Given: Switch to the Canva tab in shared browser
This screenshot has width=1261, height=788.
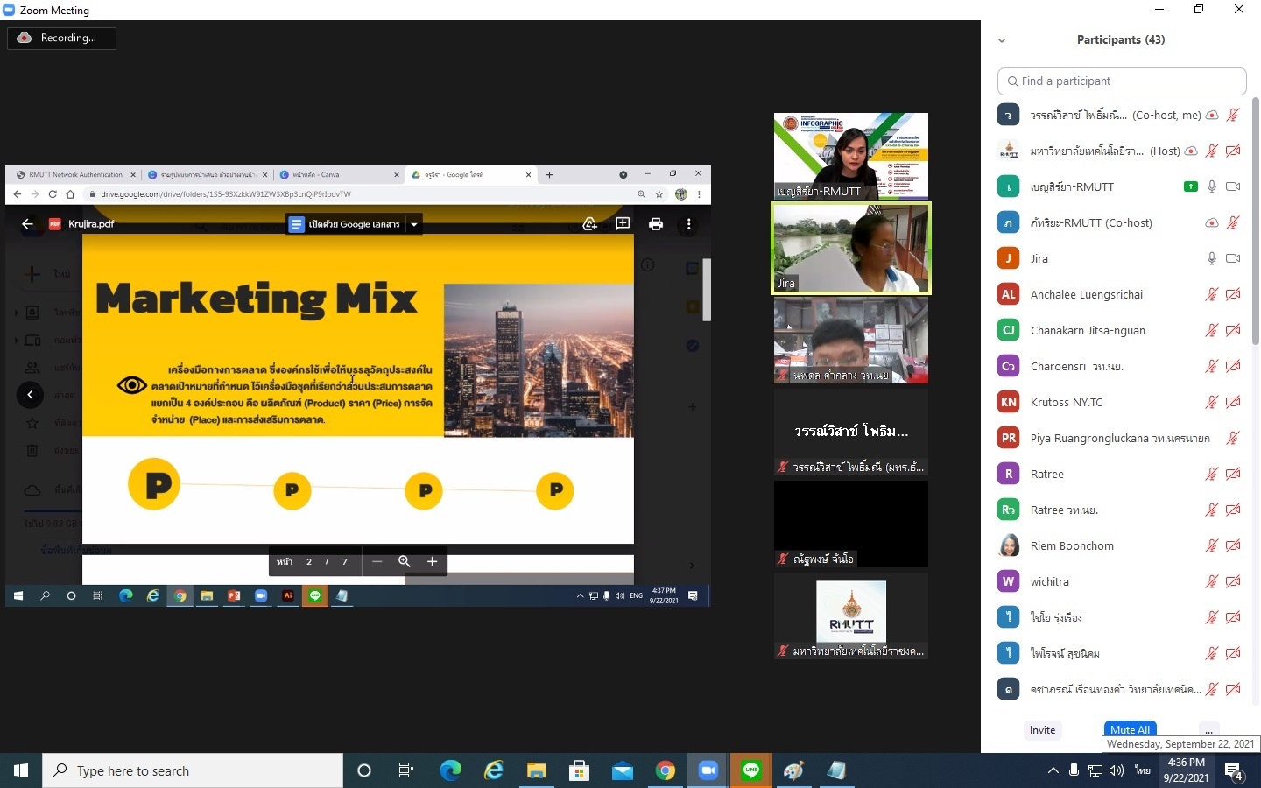Looking at the screenshot, I should coord(337,174).
